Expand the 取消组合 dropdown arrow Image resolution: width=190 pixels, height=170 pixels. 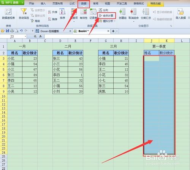coord(134,22)
